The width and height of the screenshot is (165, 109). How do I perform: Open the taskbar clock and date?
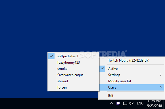[154, 103]
